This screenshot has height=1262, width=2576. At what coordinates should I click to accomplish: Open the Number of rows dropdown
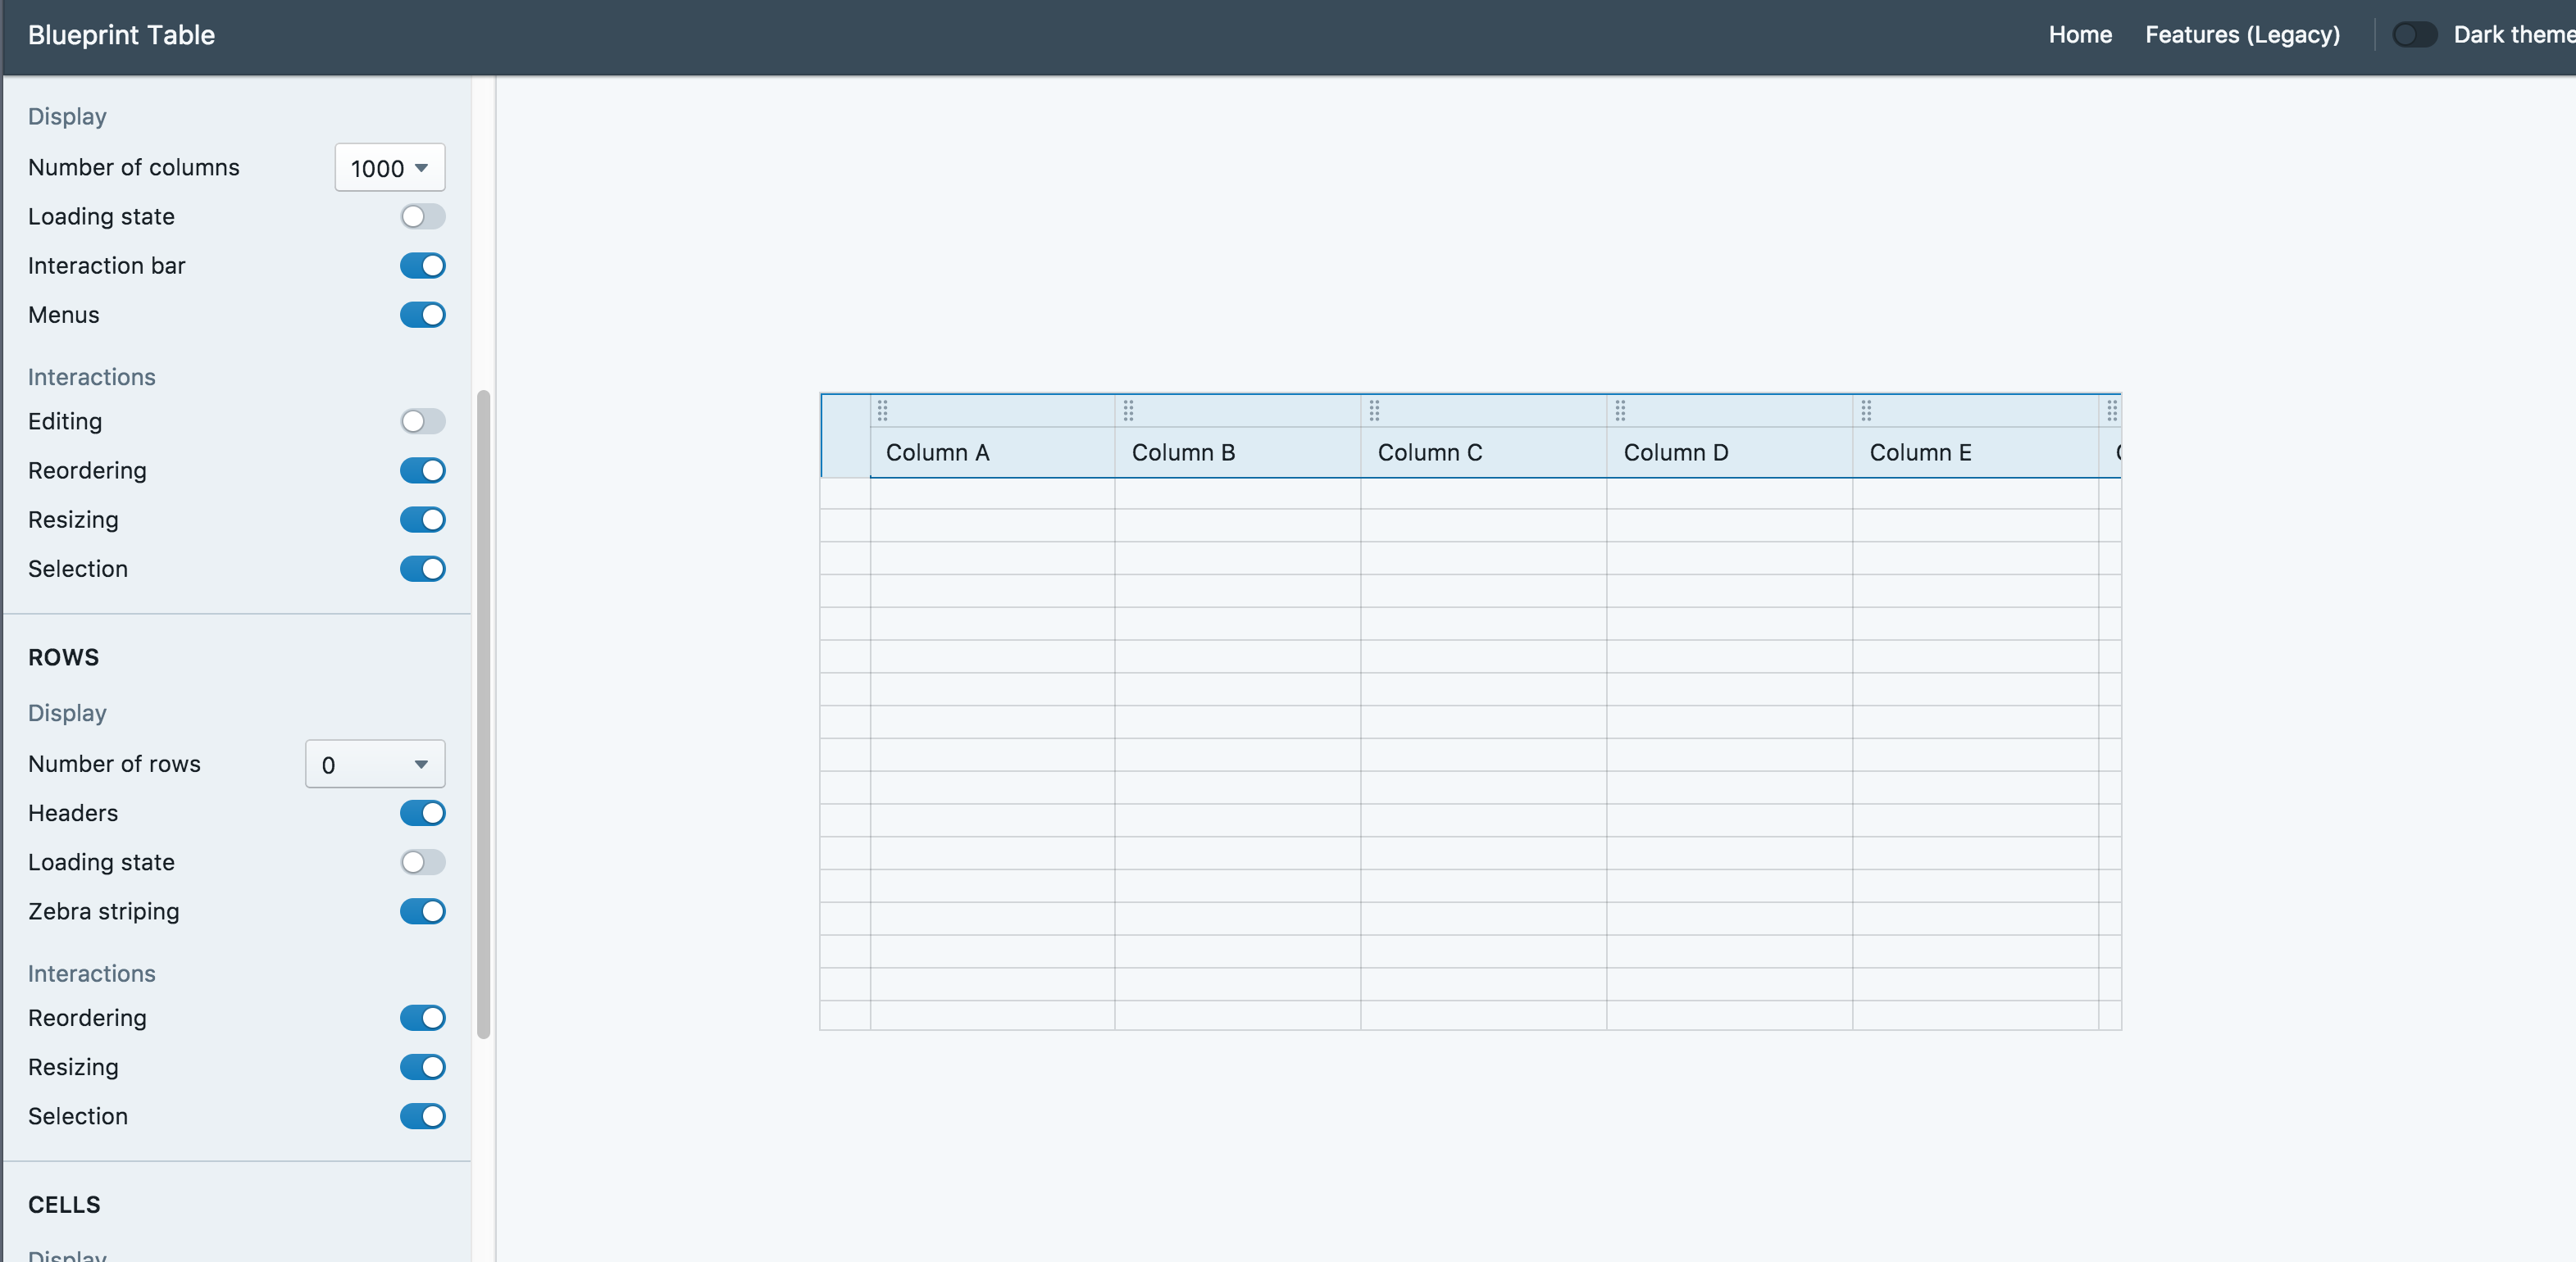[374, 764]
